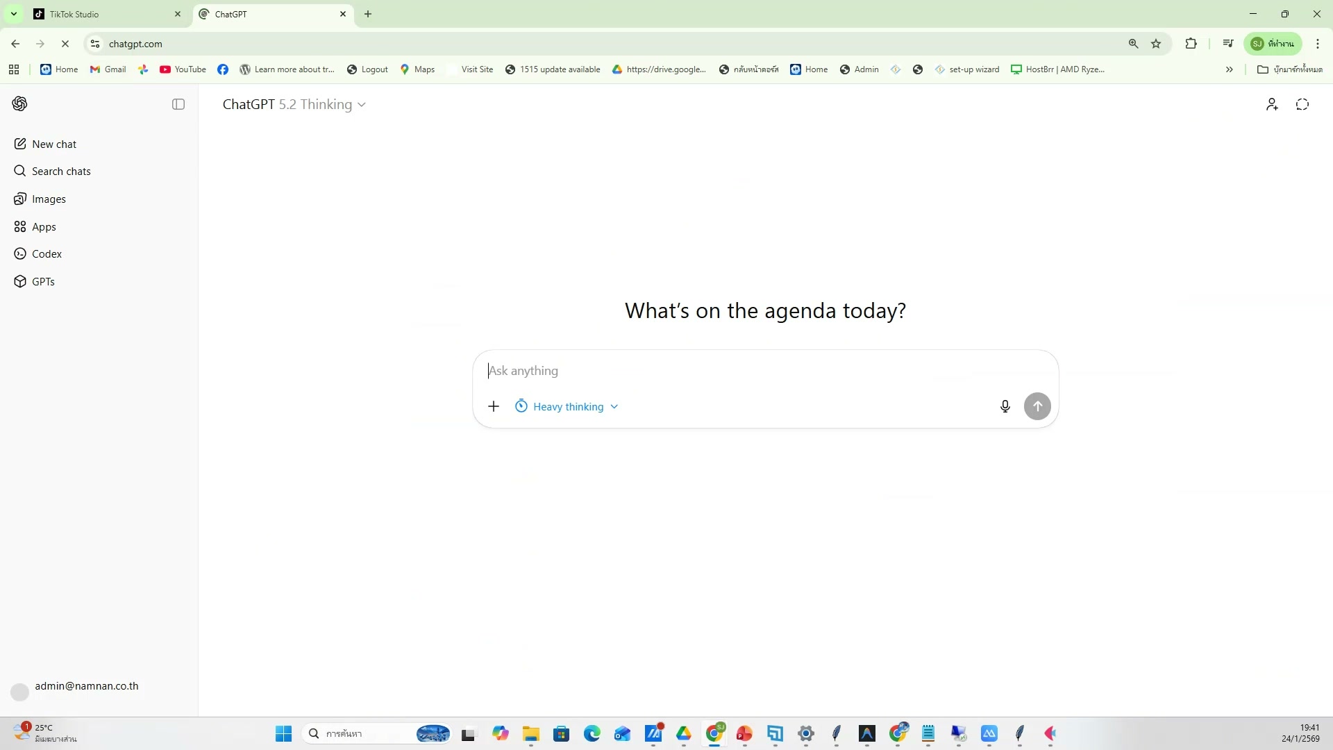
Task: Open Codex from the sidebar
Action: 47,254
